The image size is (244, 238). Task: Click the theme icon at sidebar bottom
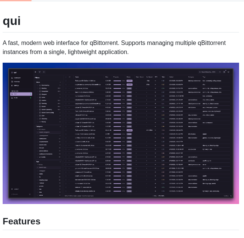[30, 194]
